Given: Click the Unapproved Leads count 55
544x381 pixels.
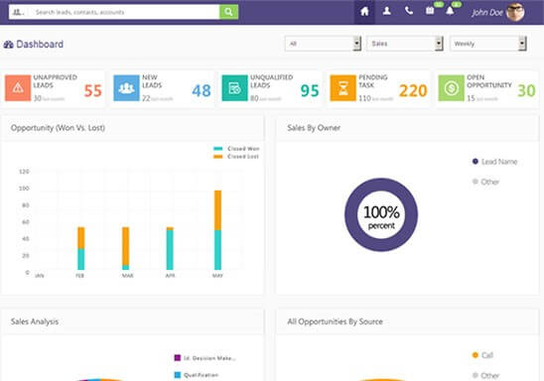Looking at the screenshot, I should 92,91.
